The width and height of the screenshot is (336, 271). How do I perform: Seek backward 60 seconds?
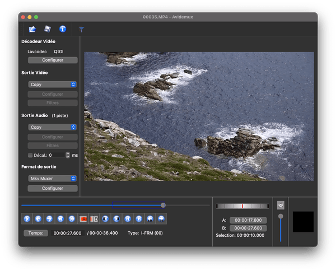150,219
